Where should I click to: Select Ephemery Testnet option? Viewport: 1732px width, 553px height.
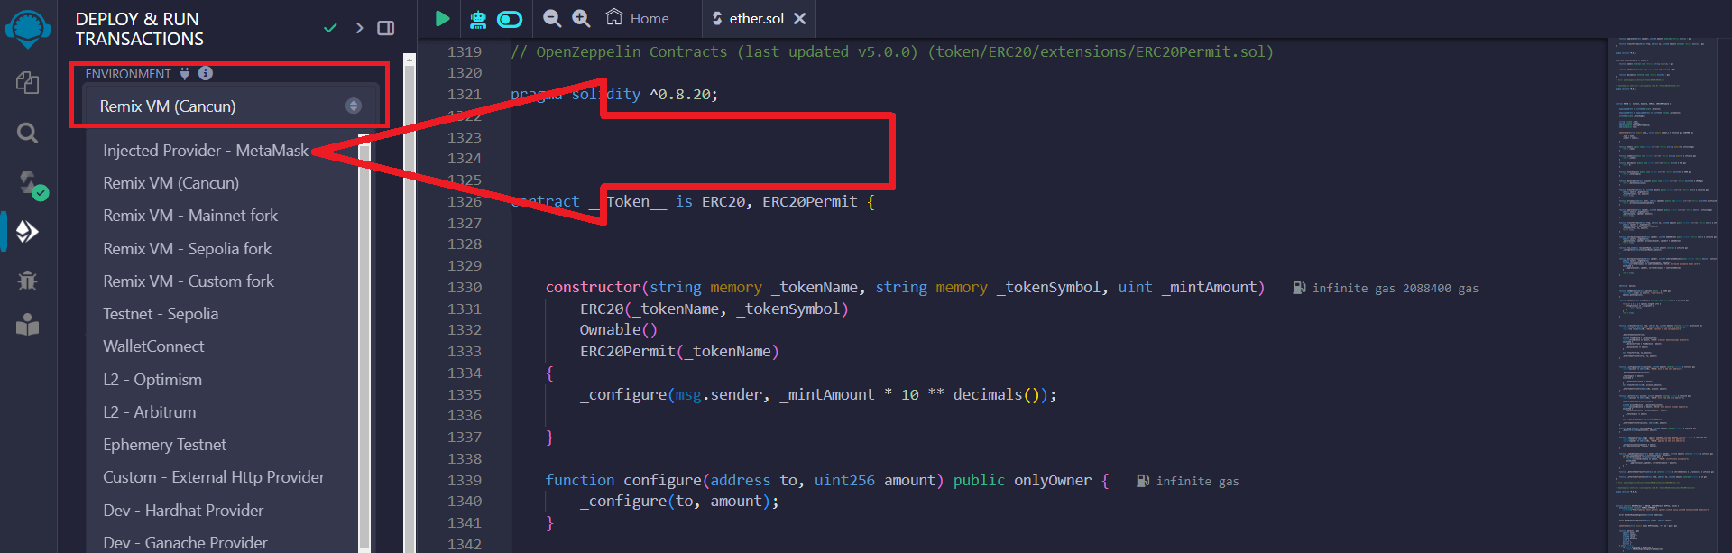pos(164,445)
